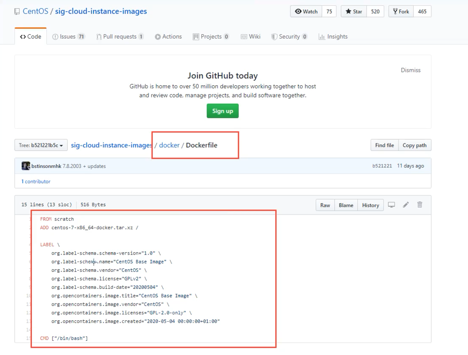Open commit hash b521221
Viewport: 468px width, 355px height.
382,166
